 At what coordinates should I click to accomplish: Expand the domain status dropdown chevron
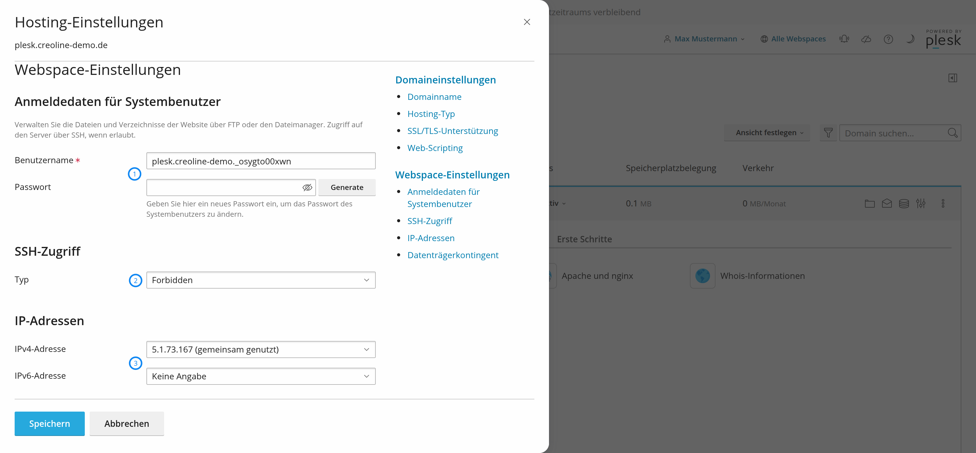564,203
